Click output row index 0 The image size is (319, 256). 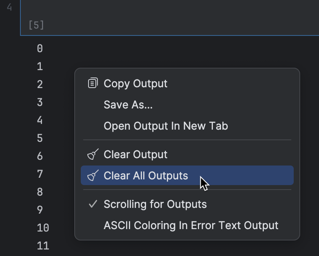point(40,49)
